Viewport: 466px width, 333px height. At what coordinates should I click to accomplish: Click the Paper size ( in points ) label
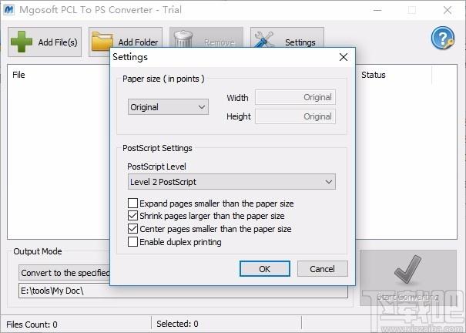coord(163,79)
